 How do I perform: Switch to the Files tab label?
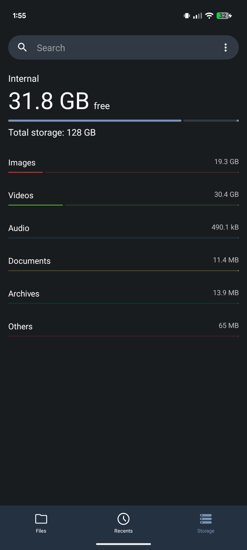click(41, 531)
